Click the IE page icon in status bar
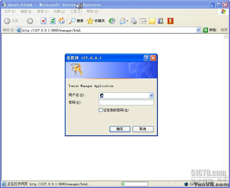Viewport: 230px width, 188px height. click(4, 184)
